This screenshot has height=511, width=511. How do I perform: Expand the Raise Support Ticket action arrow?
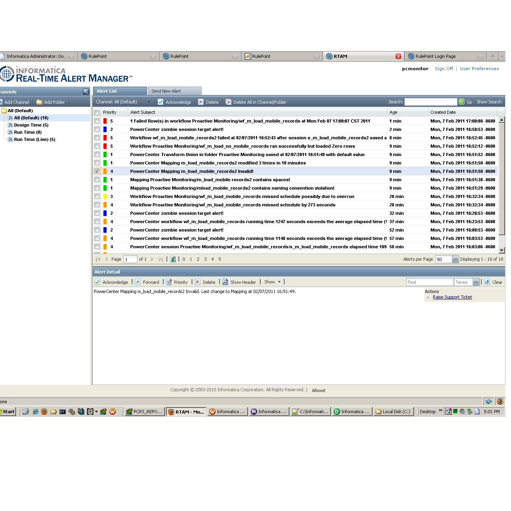click(x=428, y=297)
